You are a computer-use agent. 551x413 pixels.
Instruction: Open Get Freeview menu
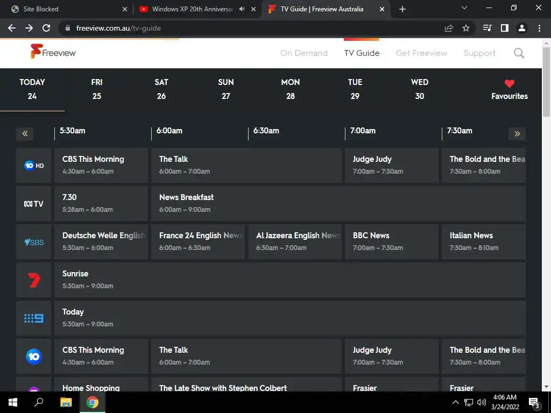click(x=421, y=53)
